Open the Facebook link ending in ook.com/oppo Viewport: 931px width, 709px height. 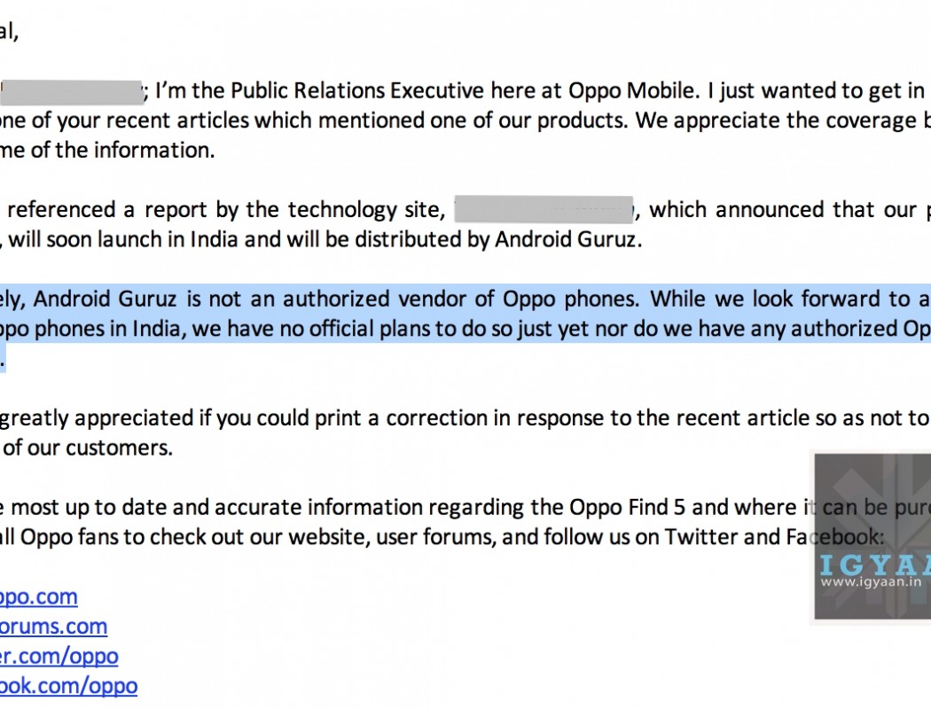click(x=68, y=685)
